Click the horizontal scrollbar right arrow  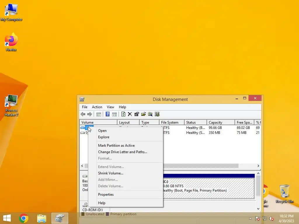point(258,166)
